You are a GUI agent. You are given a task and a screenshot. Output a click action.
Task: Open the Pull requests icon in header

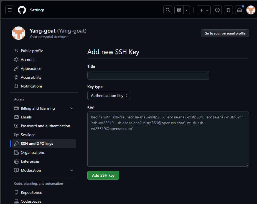228,10
